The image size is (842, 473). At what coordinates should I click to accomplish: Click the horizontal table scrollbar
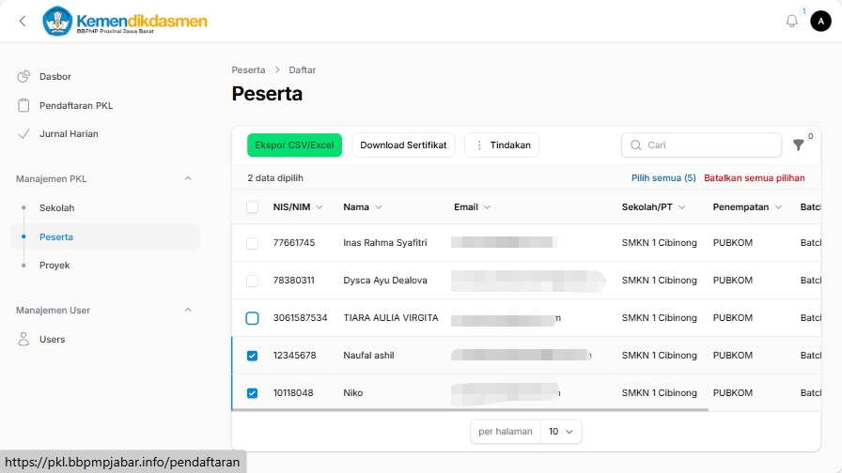tap(471, 410)
